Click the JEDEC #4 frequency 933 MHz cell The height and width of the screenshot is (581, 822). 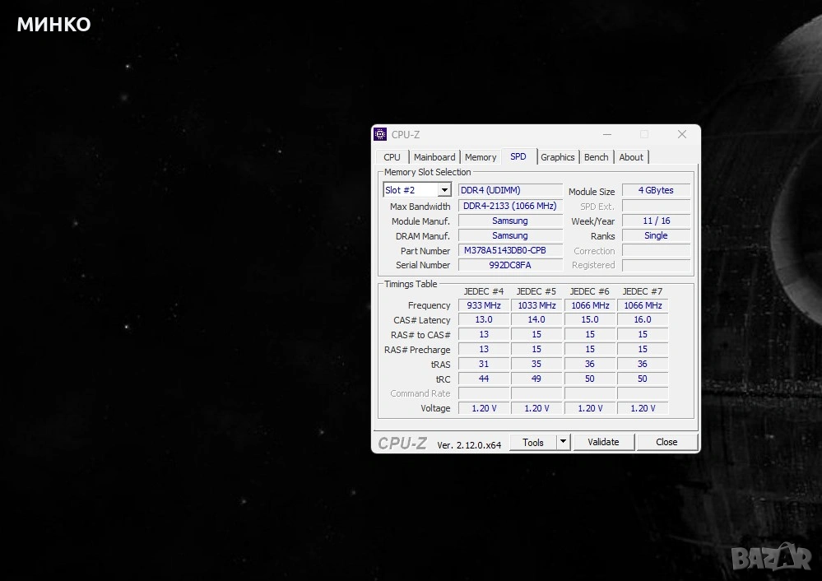[484, 305]
